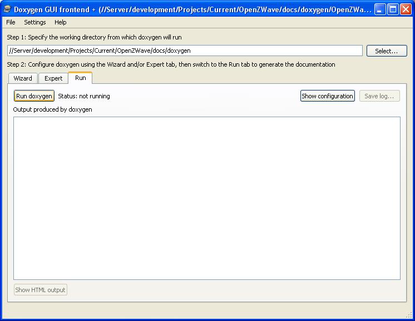Screen dimensions: 415x321
Task: Click the 'Output produced by doxygen' label
Action: pos(52,109)
